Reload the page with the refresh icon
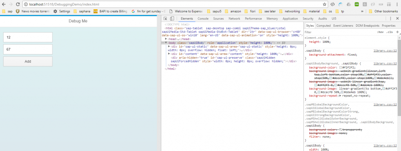Viewport: 401px width, 151px height. tap(18, 4)
